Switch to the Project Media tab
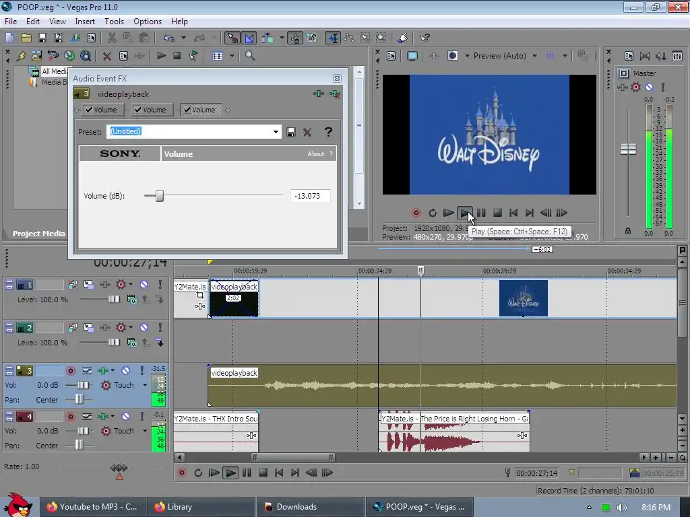 click(x=38, y=234)
